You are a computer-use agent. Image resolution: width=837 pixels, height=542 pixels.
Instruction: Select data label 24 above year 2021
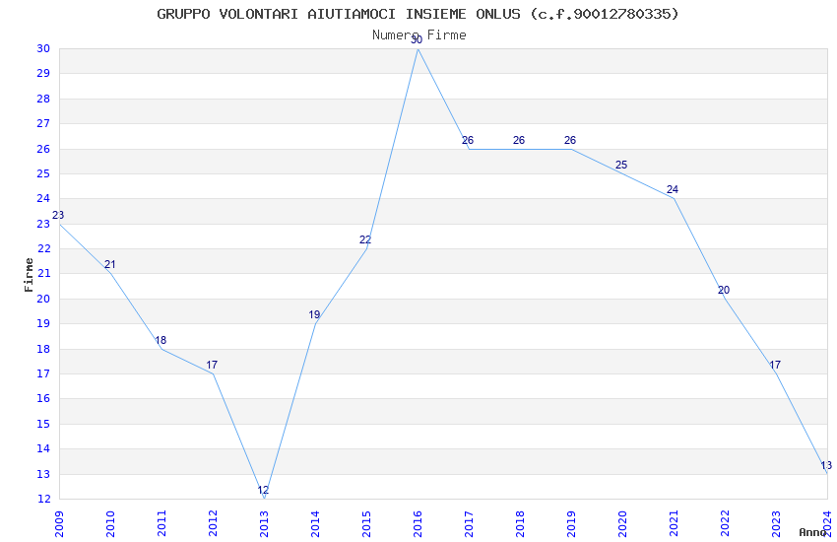coord(673,189)
